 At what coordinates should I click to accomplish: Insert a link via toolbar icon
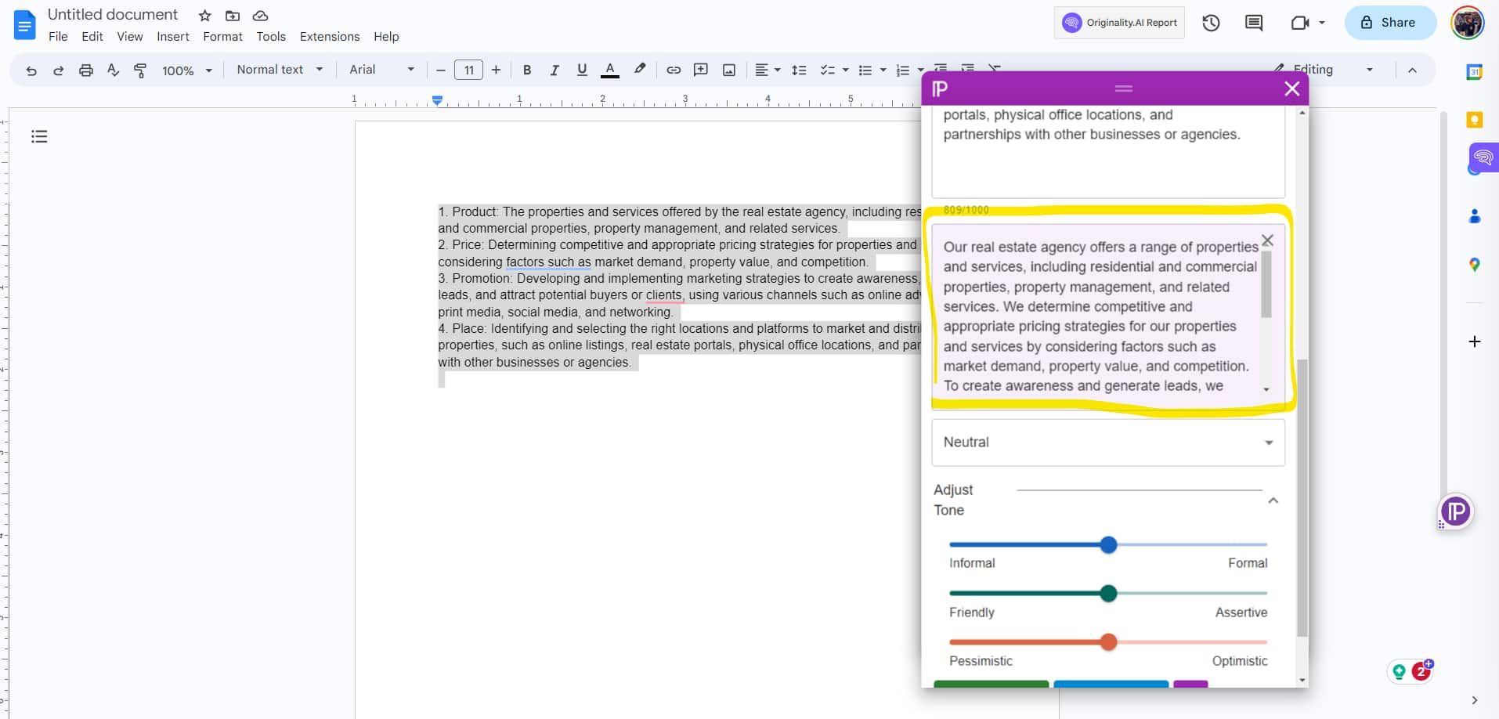point(674,70)
